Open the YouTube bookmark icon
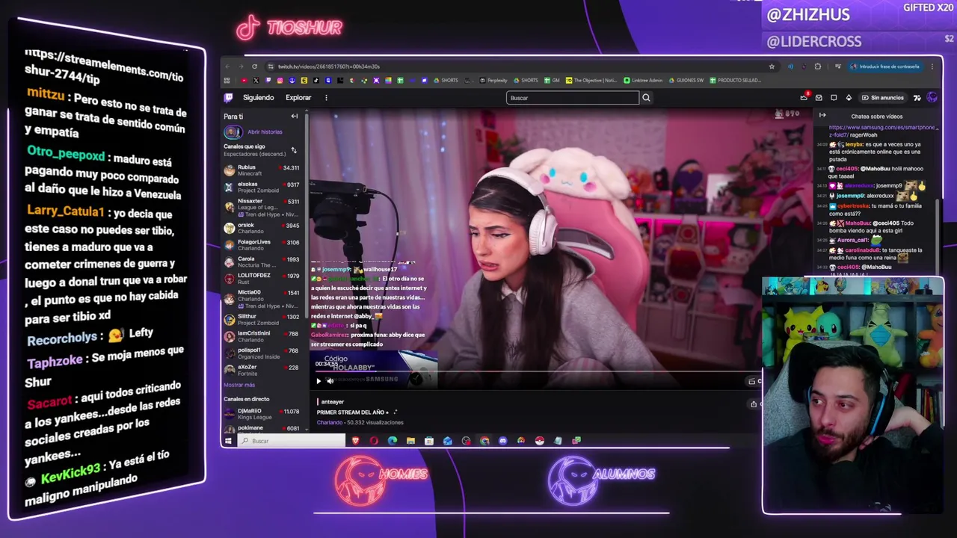 pos(244,80)
